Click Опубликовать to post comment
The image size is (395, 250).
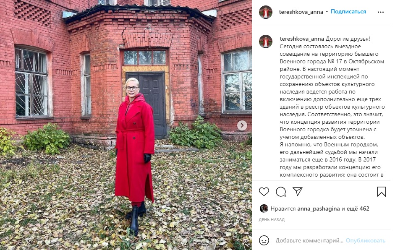(x=365, y=240)
